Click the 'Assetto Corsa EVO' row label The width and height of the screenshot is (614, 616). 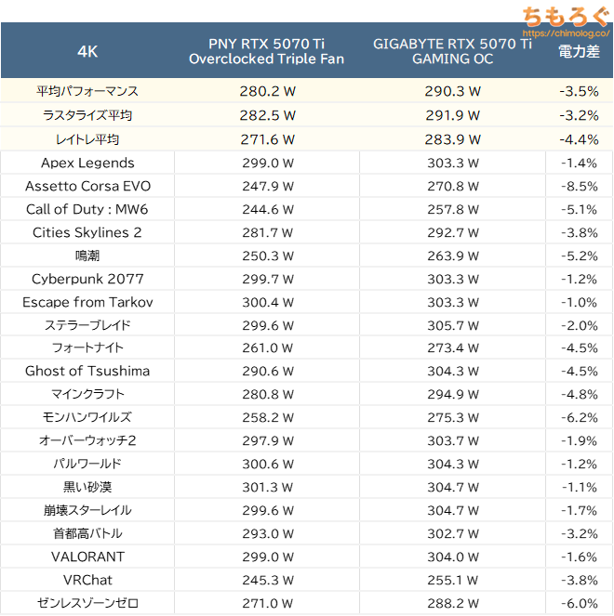pos(87,186)
